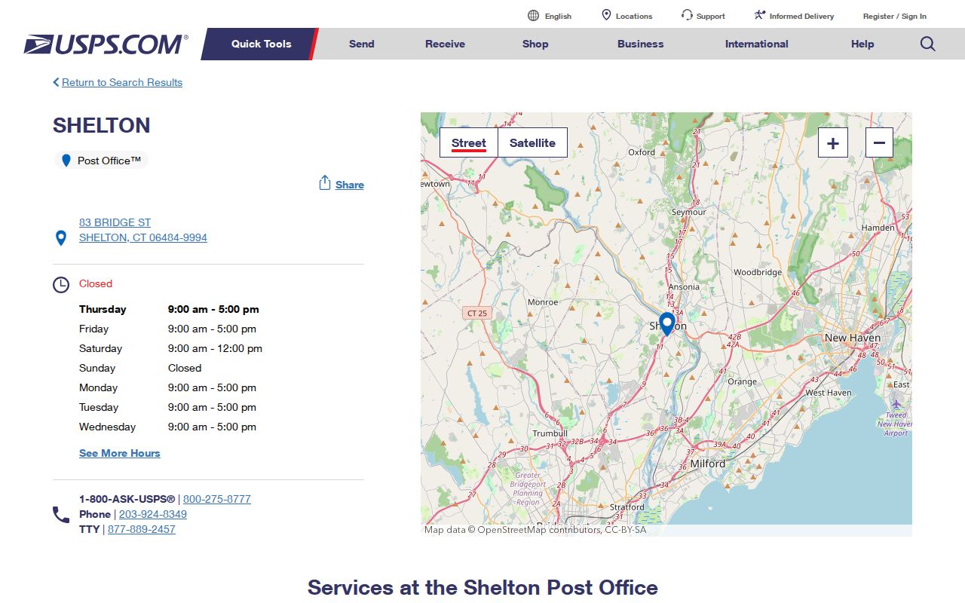965x603 pixels.
Task: Click the Post Office badge pin icon
Action: [66, 161]
